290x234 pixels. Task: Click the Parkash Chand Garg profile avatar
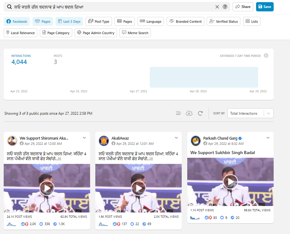click(196, 141)
